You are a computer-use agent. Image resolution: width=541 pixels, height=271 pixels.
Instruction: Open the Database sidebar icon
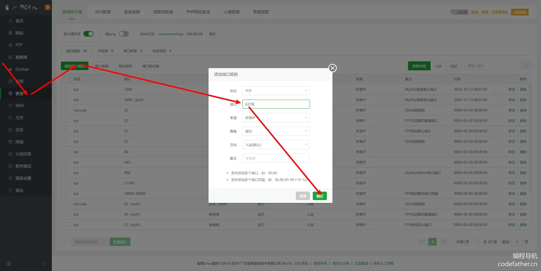[x=10, y=57]
